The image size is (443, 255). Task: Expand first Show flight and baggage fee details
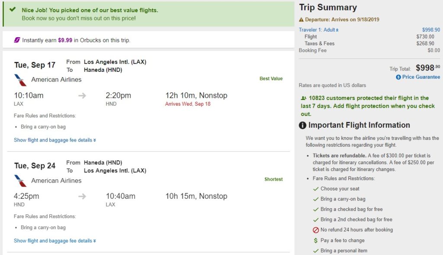[x=55, y=140]
